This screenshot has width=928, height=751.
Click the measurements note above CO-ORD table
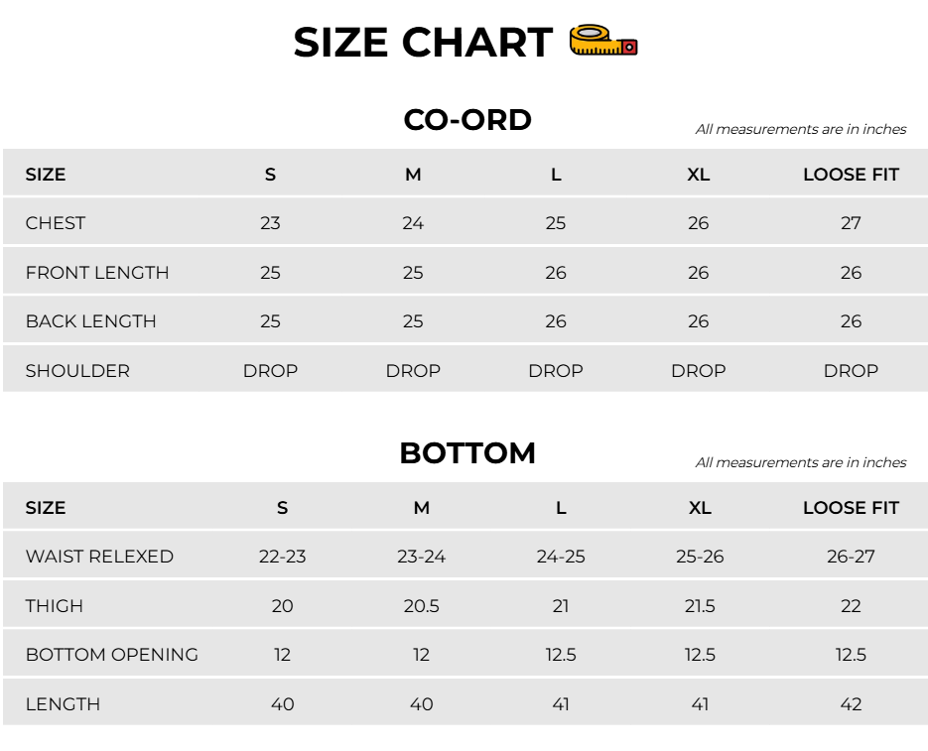pyautogui.click(x=801, y=130)
